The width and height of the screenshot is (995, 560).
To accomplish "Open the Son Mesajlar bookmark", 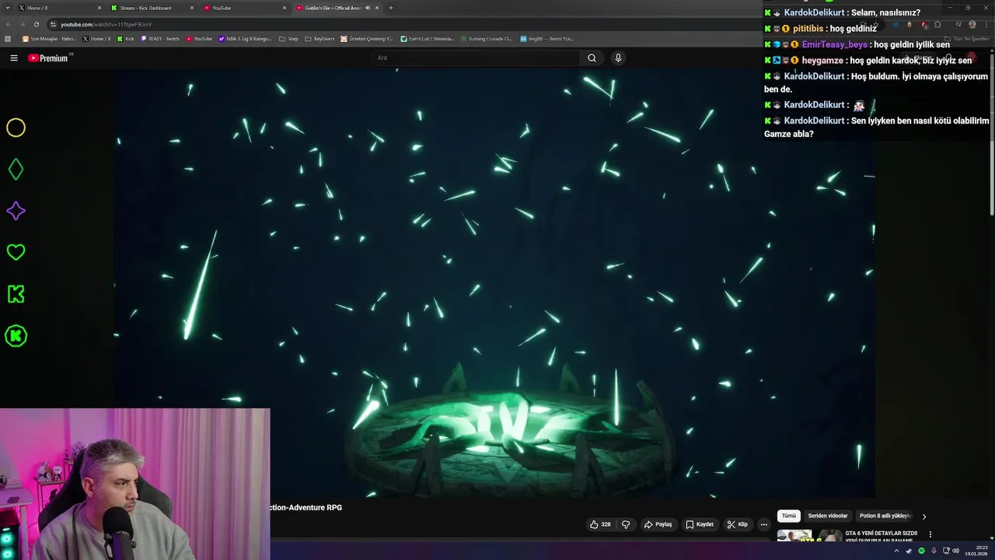I will coord(49,38).
